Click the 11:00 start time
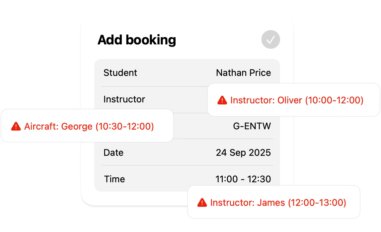This screenshot has width=381, height=232. [x=227, y=179]
